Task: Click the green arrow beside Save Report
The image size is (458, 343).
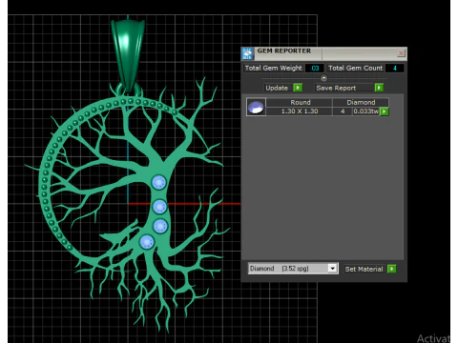Action: [x=379, y=88]
